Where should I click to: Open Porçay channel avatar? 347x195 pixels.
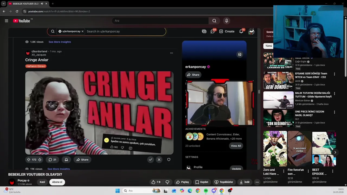click(x=12, y=182)
